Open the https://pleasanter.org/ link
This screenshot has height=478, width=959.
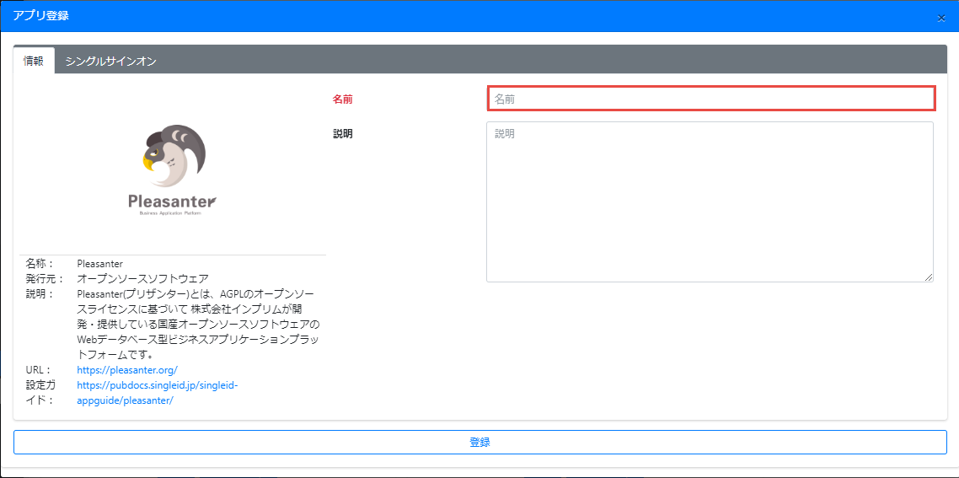(127, 370)
